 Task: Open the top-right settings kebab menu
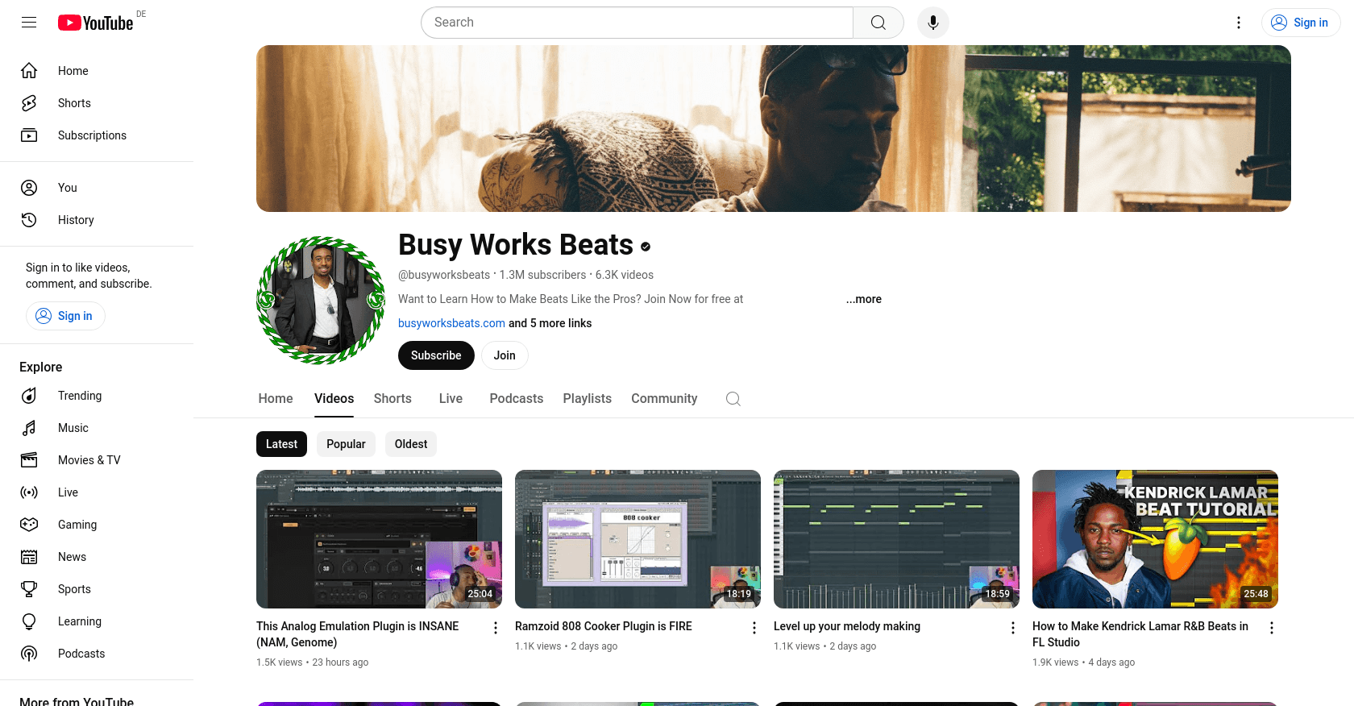(x=1239, y=23)
